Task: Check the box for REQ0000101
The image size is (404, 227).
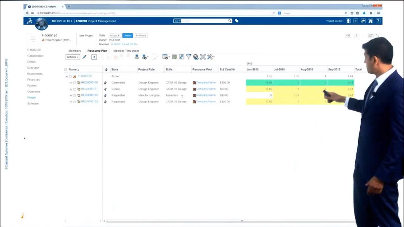Action: coord(75,89)
